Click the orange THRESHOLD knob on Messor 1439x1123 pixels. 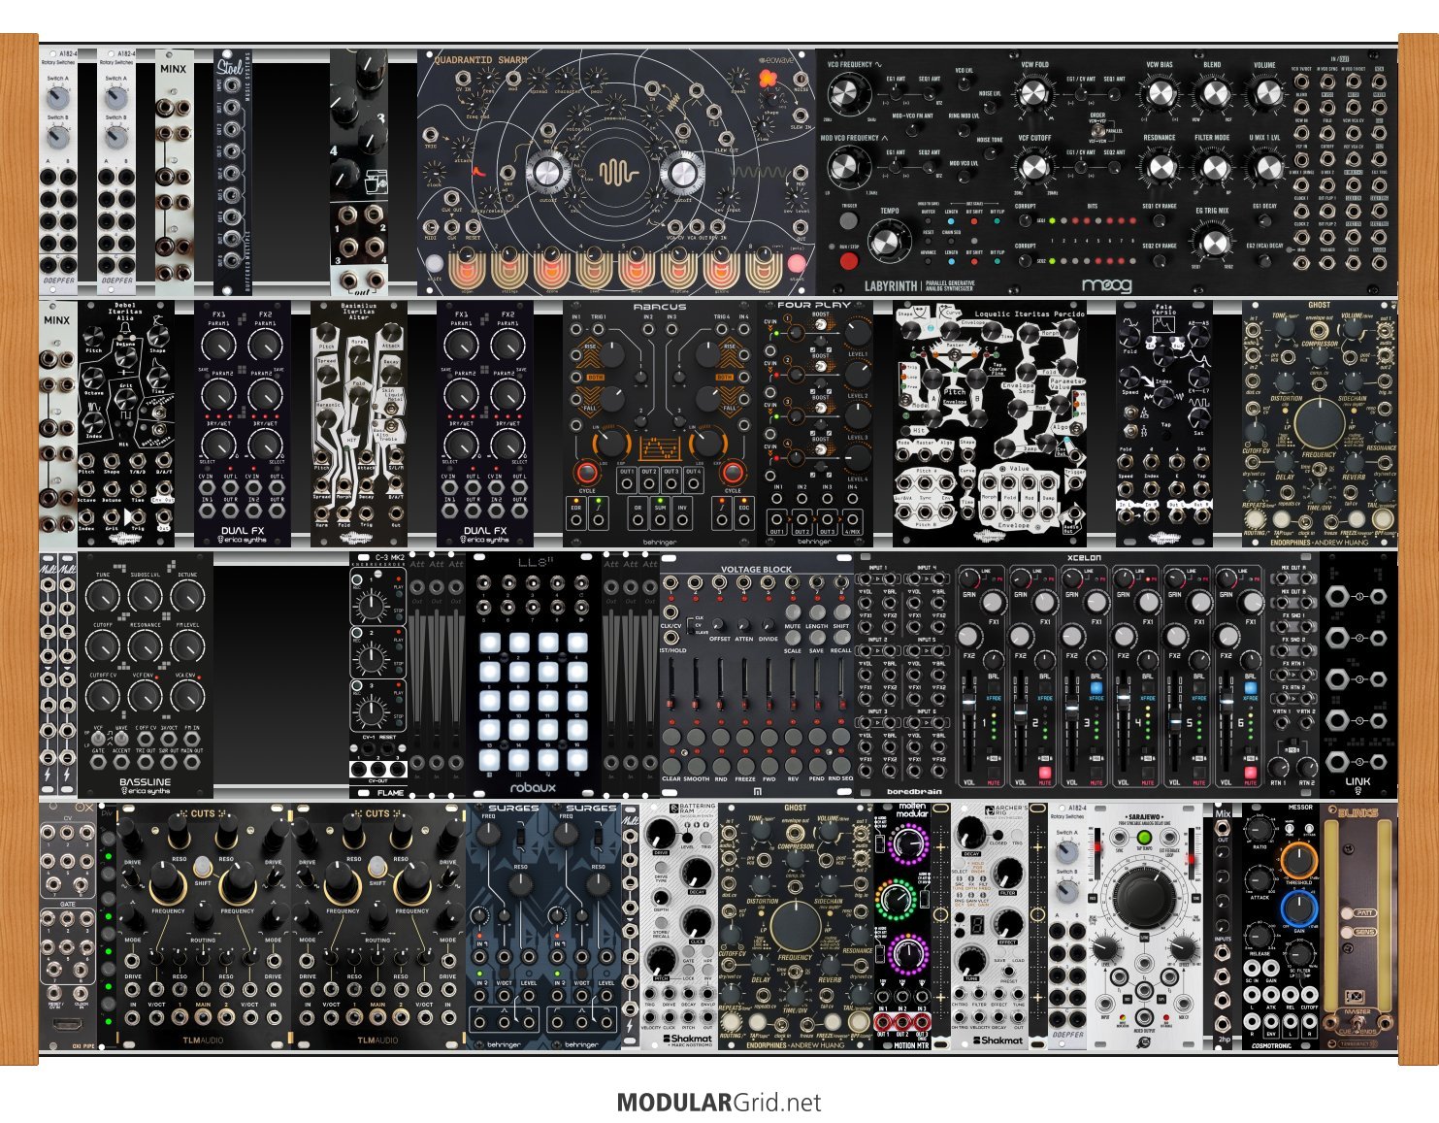click(x=1297, y=861)
